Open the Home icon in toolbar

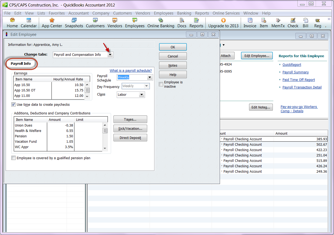click(x=12, y=23)
